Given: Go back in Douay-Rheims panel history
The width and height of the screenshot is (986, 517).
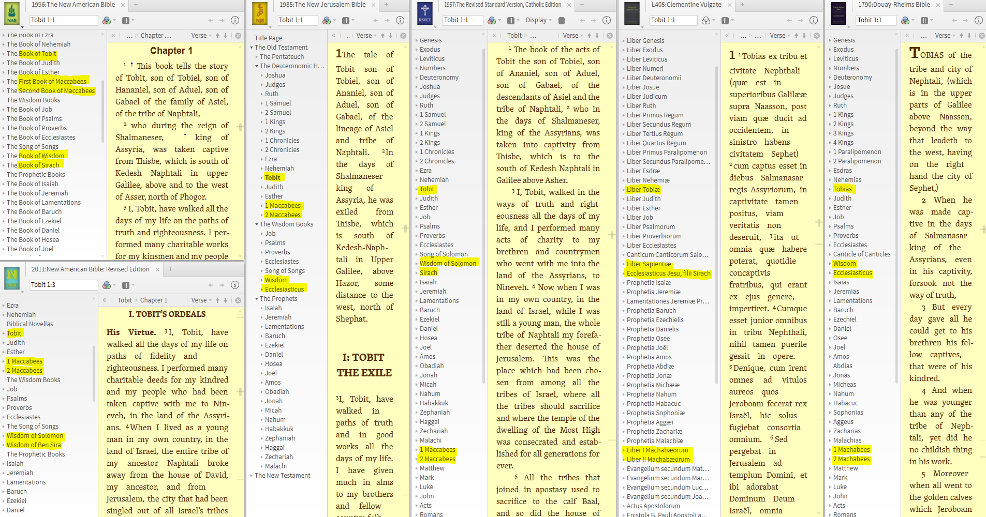Looking at the screenshot, I should (955, 20).
